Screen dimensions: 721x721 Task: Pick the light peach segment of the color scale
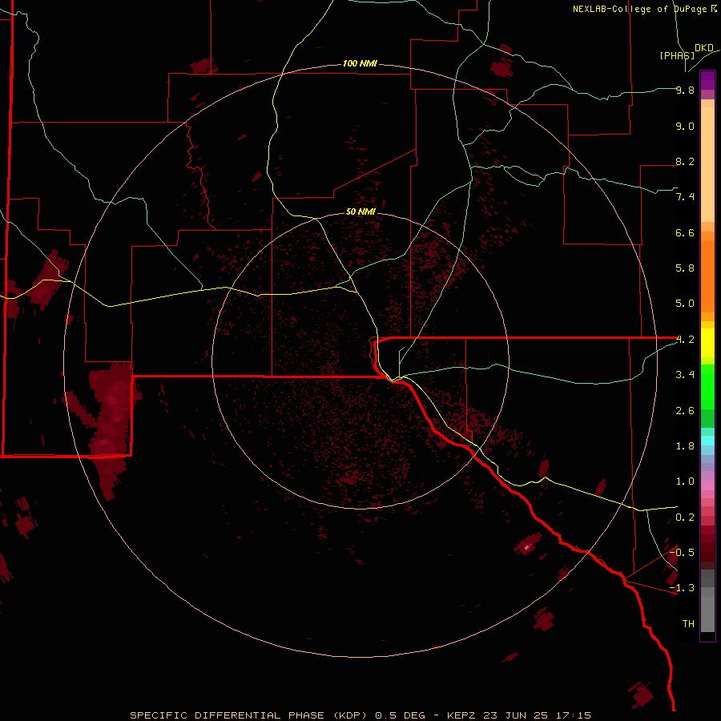707,166
